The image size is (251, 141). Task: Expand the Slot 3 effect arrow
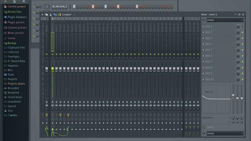point(204,38)
